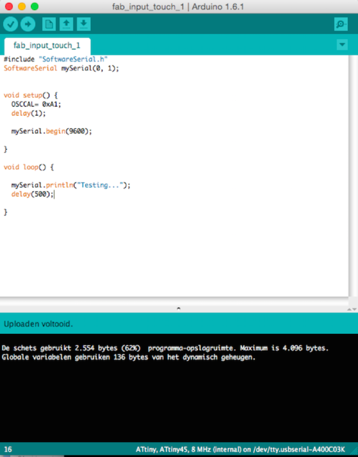The height and width of the screenshot is (457, 358).
Task: Click the Verify checkmark button
Action: coord(11,24)
